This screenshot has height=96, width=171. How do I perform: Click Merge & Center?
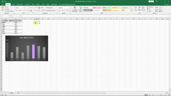tap(51, 10)
